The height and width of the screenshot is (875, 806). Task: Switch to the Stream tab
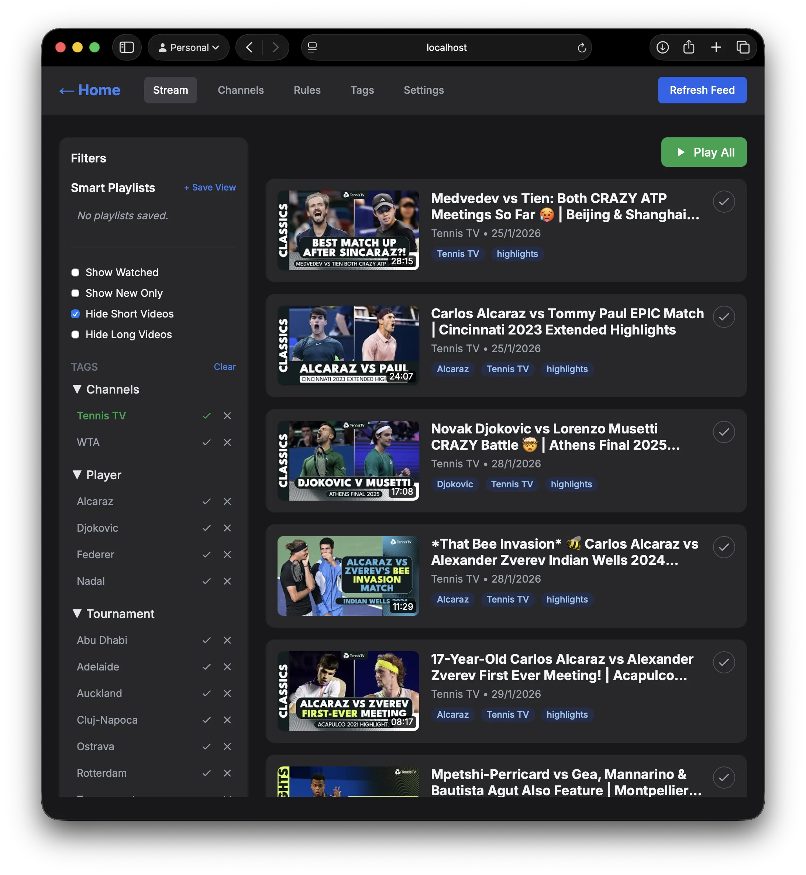coord(170,90)
